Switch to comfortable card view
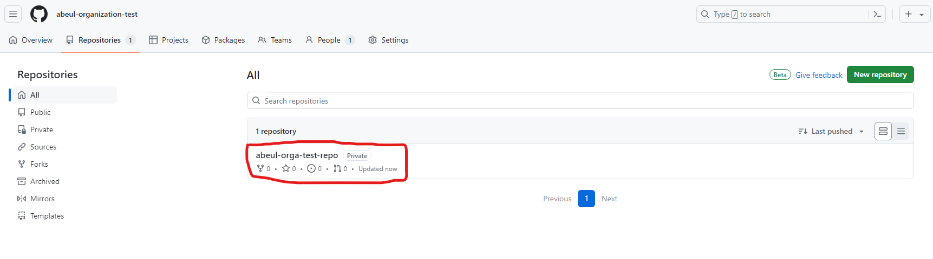 click(883, 131)
